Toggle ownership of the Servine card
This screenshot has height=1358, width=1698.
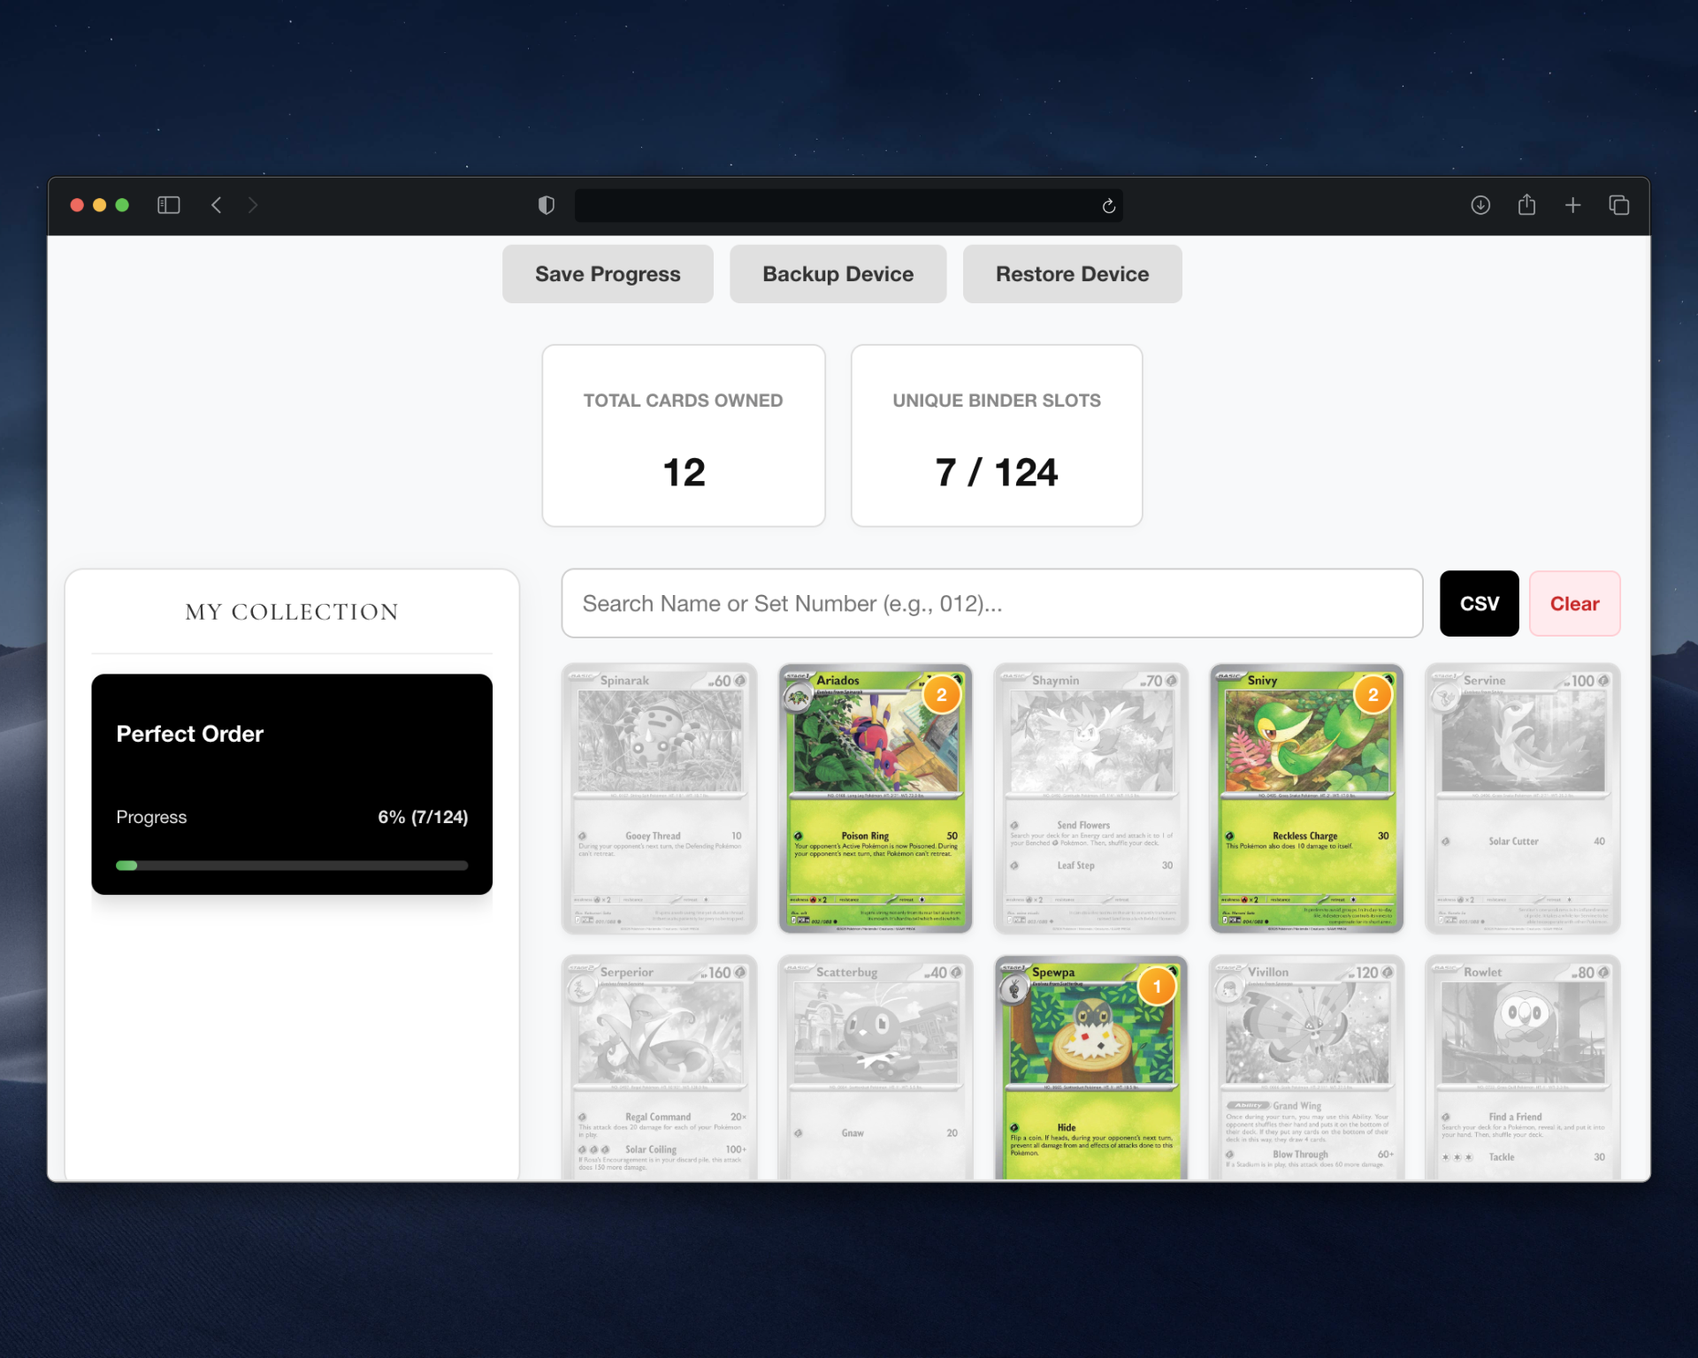pos(1522,798)
